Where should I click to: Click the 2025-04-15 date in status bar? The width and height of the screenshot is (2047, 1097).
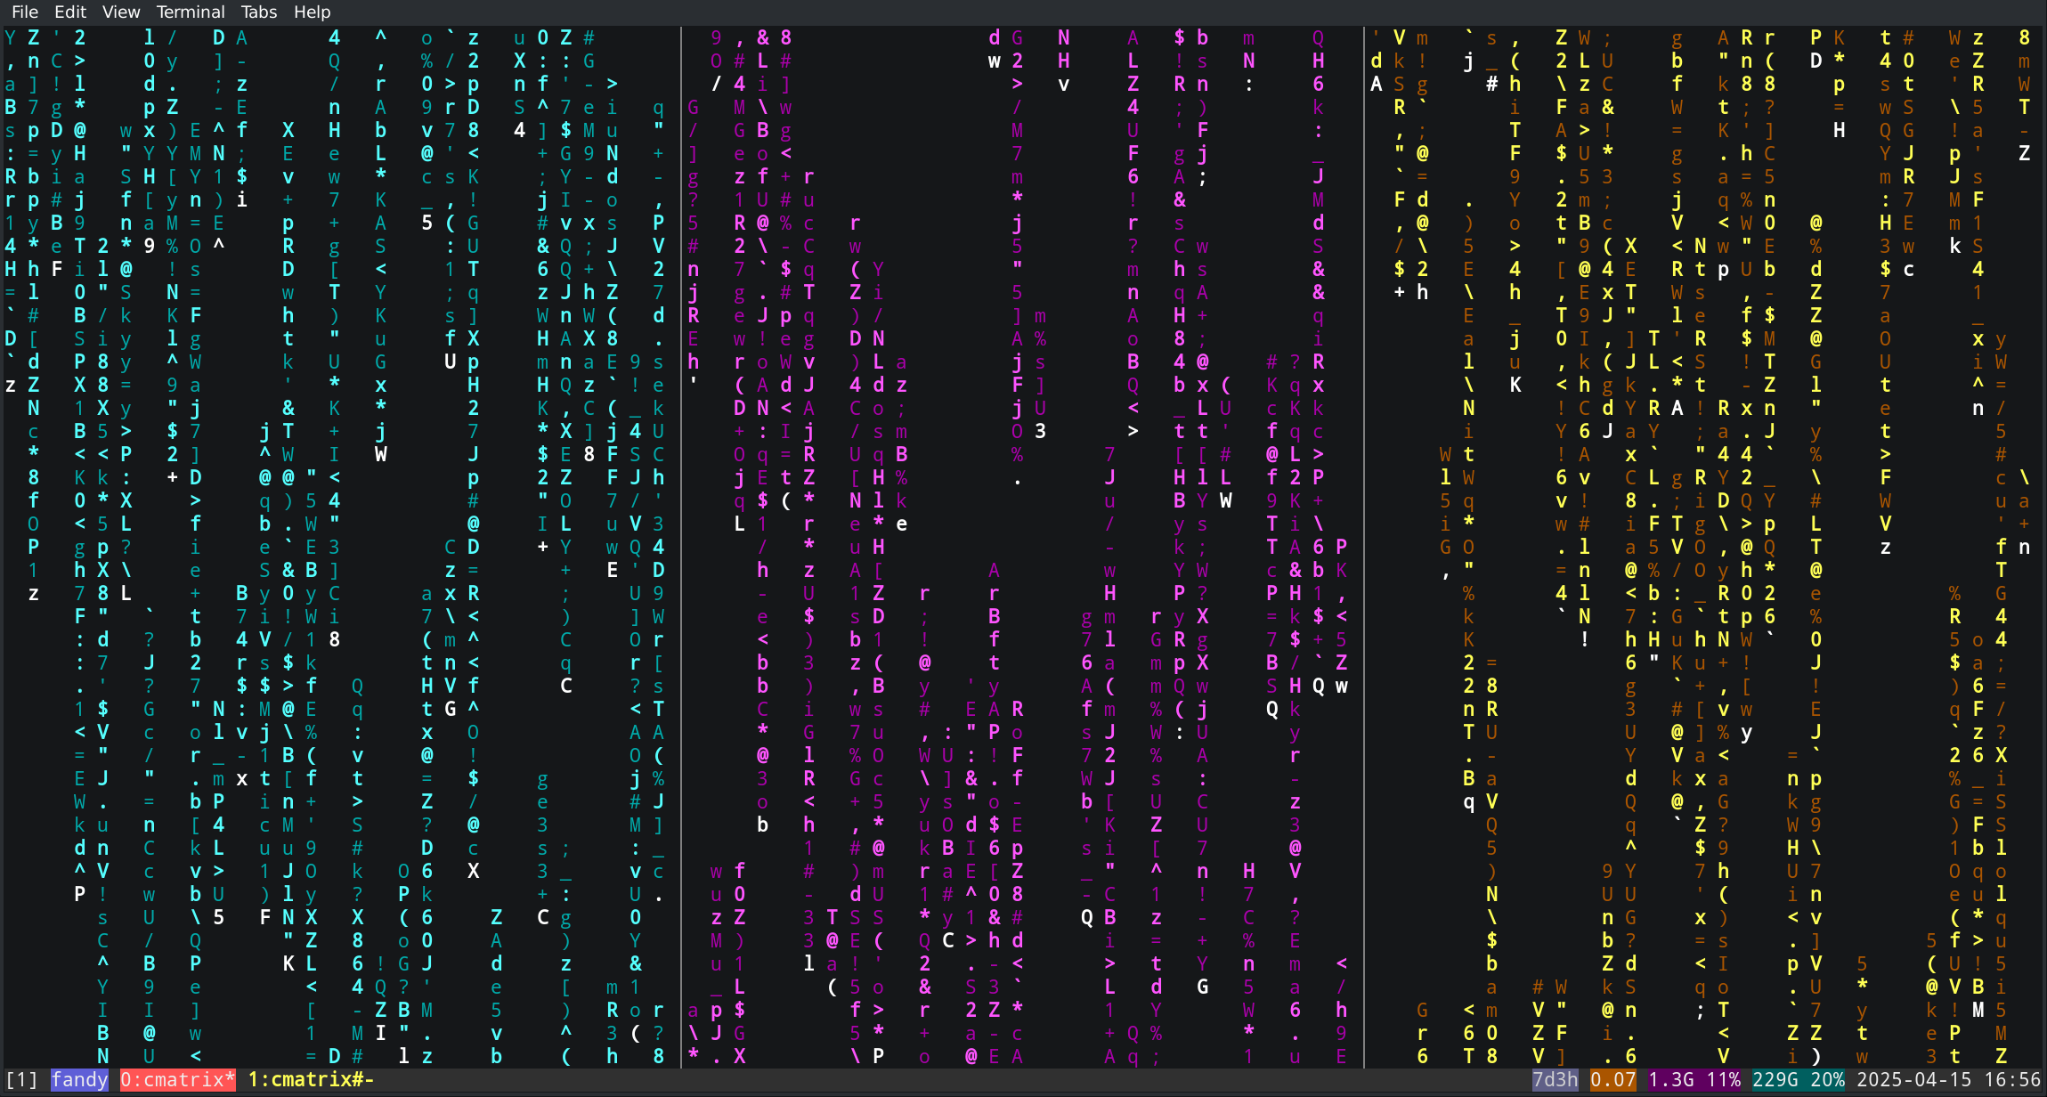coord(1913,1080)
